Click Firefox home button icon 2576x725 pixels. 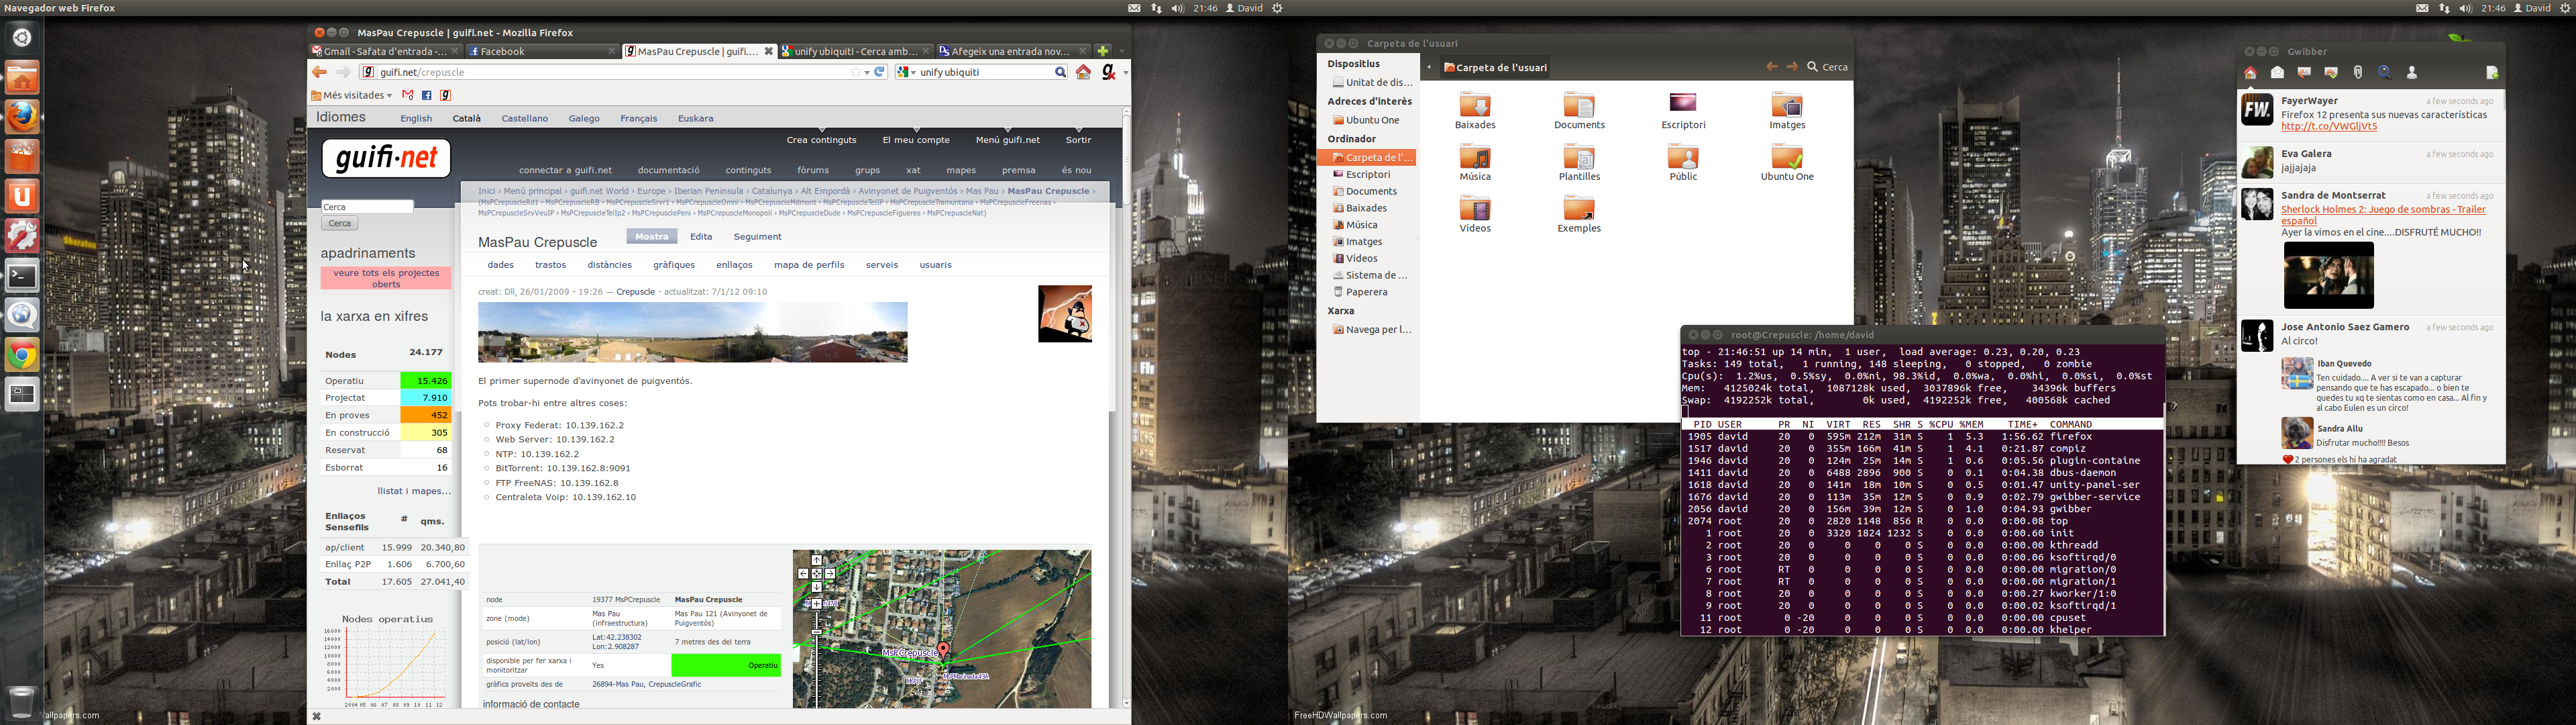[1083, 72]
